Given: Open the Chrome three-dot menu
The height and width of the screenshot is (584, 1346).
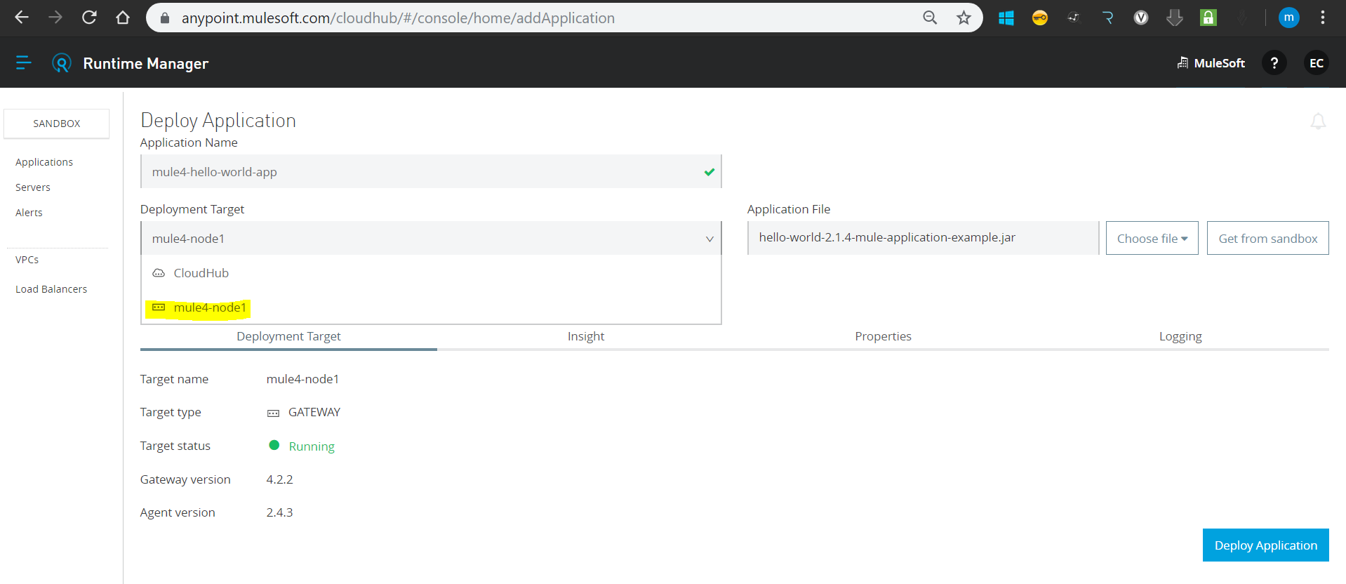Looking at the screenshot, I should pyautogui.click(x=1322, y=18).
